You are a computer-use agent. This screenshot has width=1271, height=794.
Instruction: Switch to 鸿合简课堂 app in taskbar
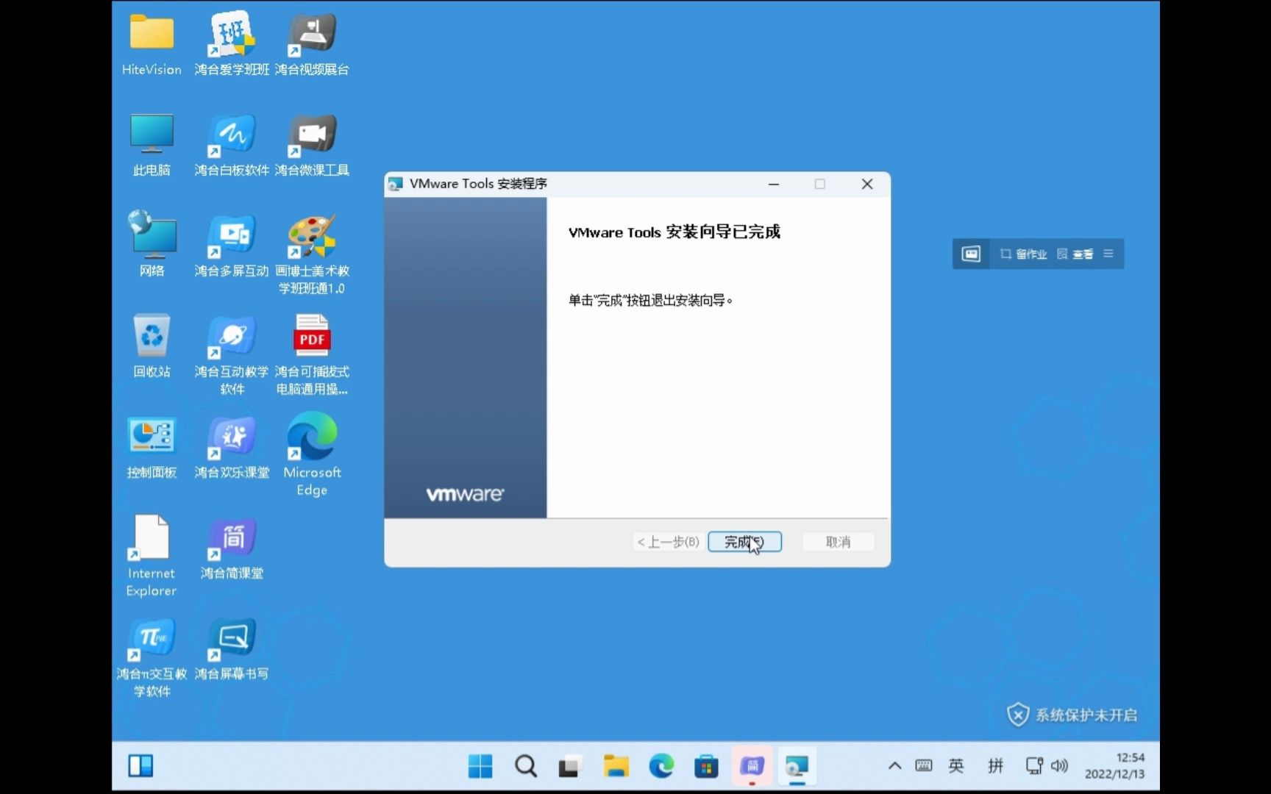pyautogui.click(x=752, y=766)
